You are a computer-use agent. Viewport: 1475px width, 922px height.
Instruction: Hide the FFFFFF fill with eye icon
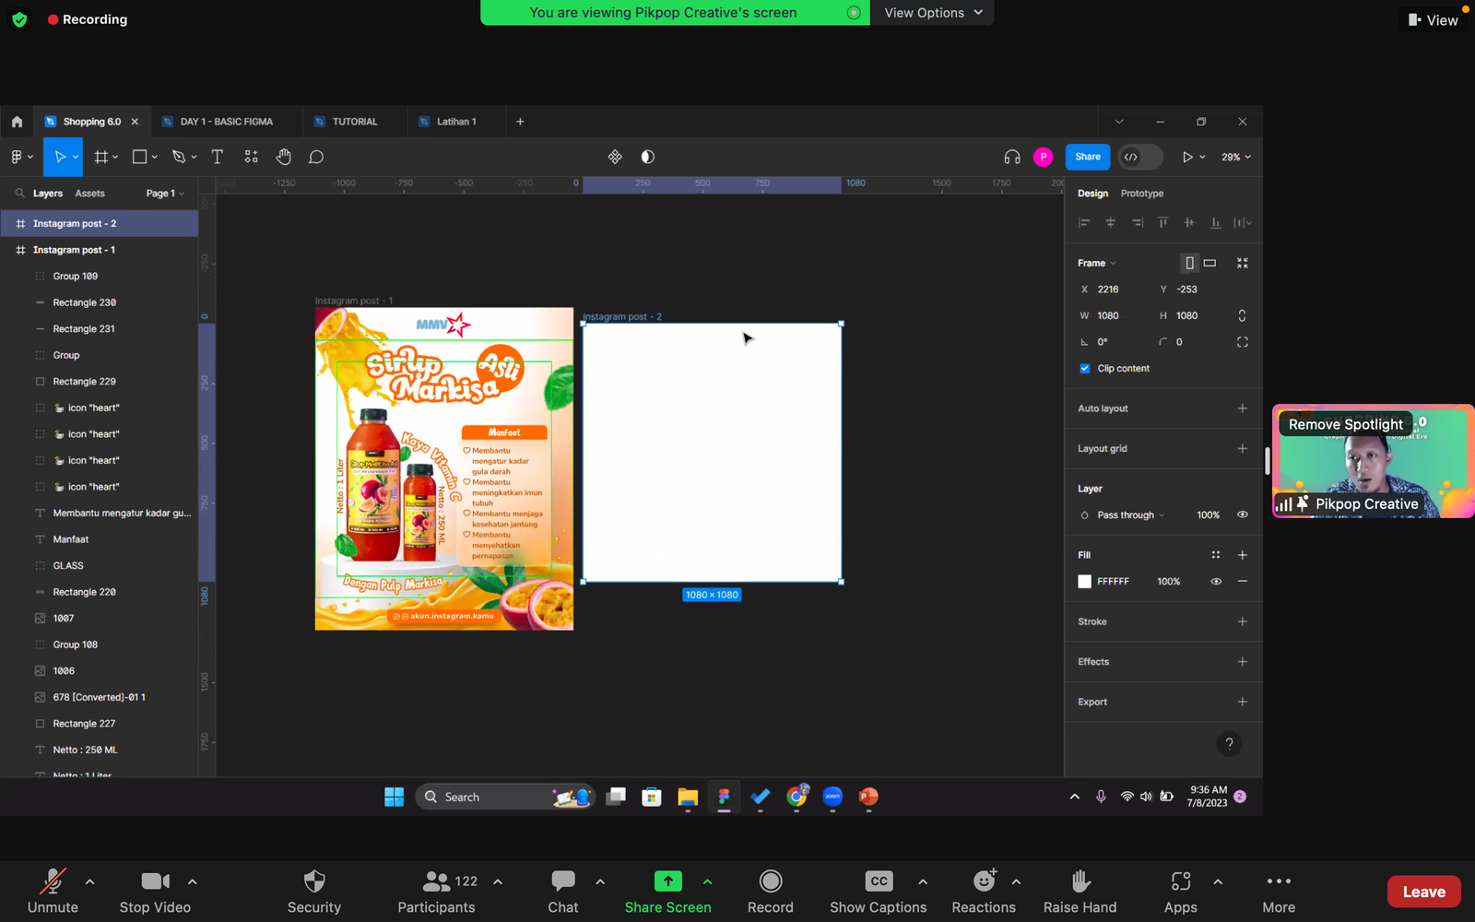(x=1216, y=582)
